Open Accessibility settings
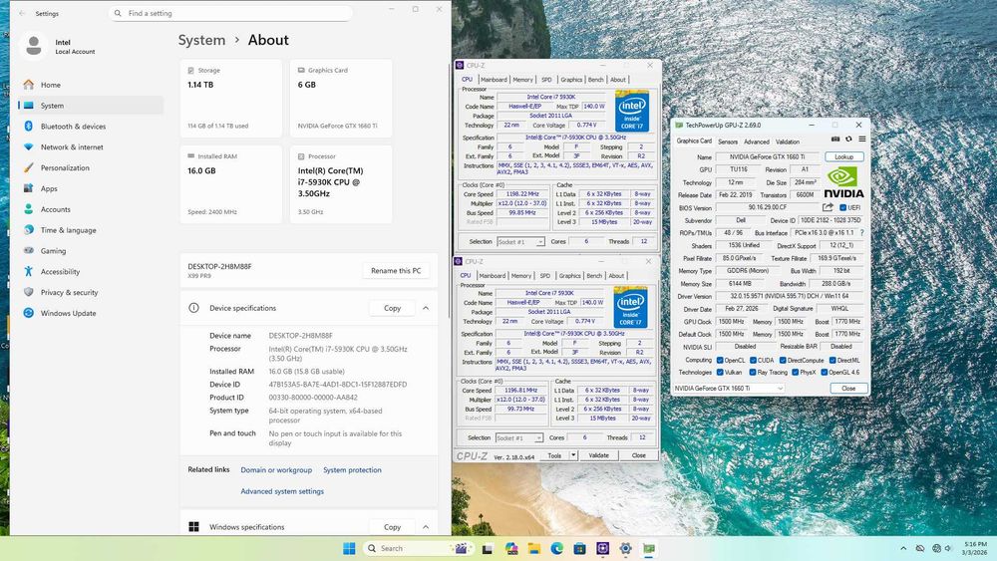Screen dimensions: 997x561 [91, 271]
